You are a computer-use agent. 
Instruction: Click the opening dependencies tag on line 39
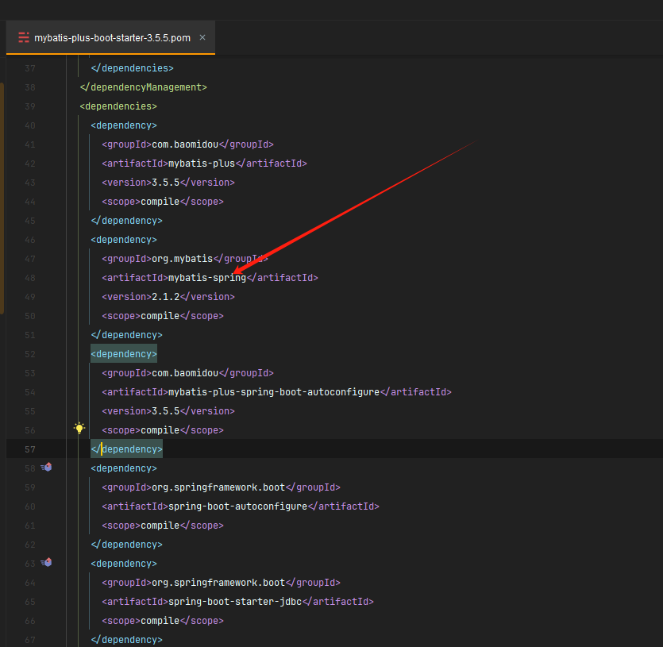click(118, 106)
